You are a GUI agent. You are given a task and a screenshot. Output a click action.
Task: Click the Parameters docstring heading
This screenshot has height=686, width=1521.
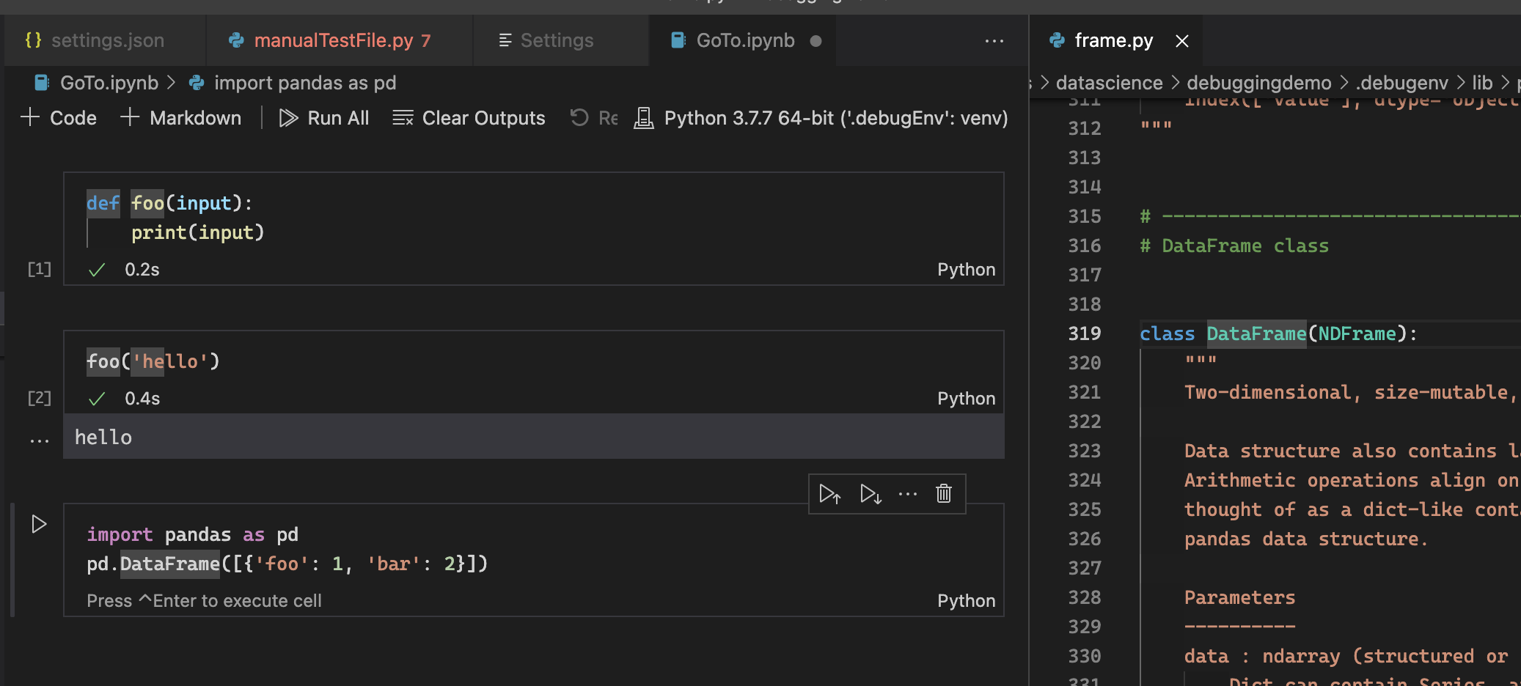[x=1239, y=597]
